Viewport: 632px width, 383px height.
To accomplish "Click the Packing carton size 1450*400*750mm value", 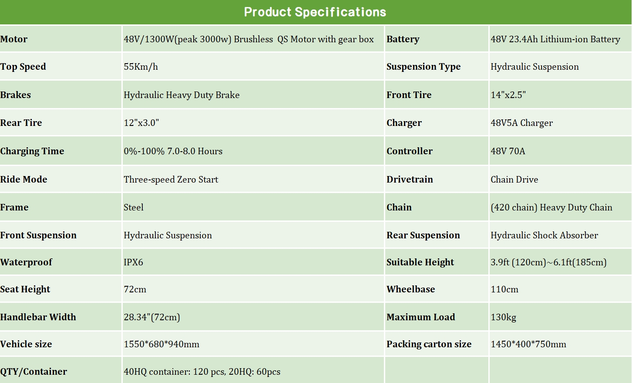I will pyautogui.click(x=528, y=344).
